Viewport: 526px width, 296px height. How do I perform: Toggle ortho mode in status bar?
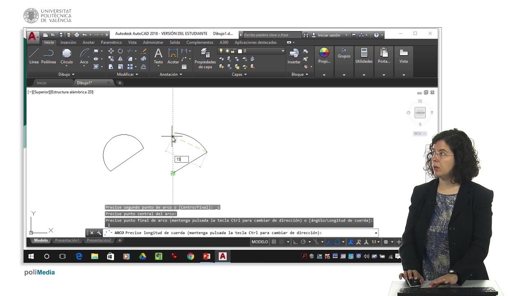(x=295, y=242)
